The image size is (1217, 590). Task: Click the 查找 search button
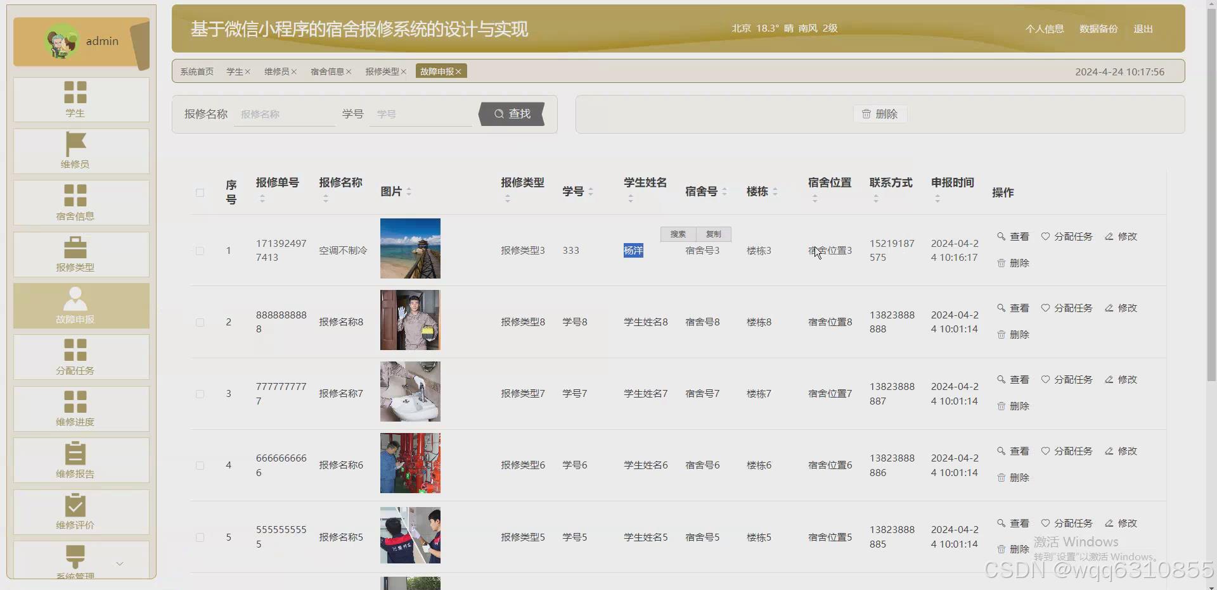click(x=512, y=114)
